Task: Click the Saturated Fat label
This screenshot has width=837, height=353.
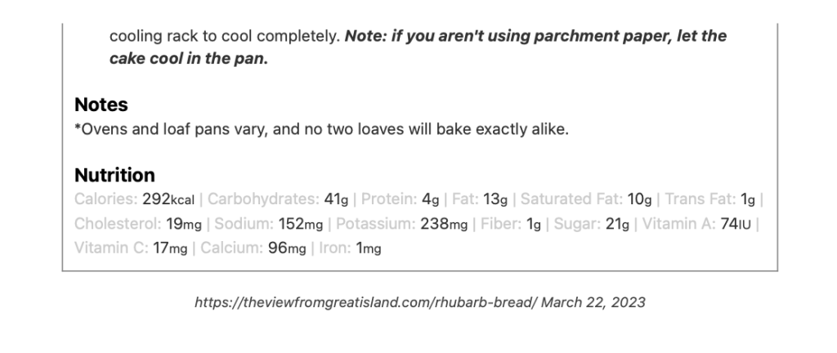Action: coord(571,199)
